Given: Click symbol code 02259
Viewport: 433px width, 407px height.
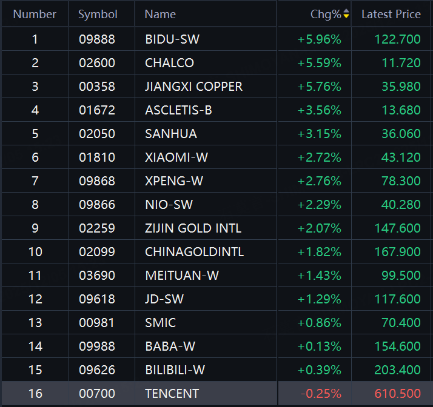Looking at the screenshot, I should (x=97, y=228).
